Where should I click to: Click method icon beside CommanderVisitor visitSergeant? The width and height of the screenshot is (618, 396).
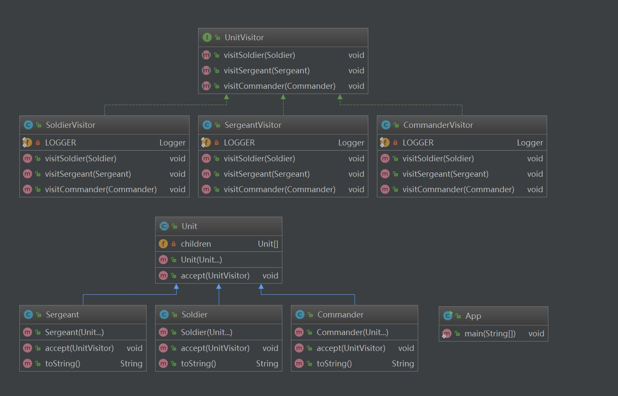click(x=385, y=174)
